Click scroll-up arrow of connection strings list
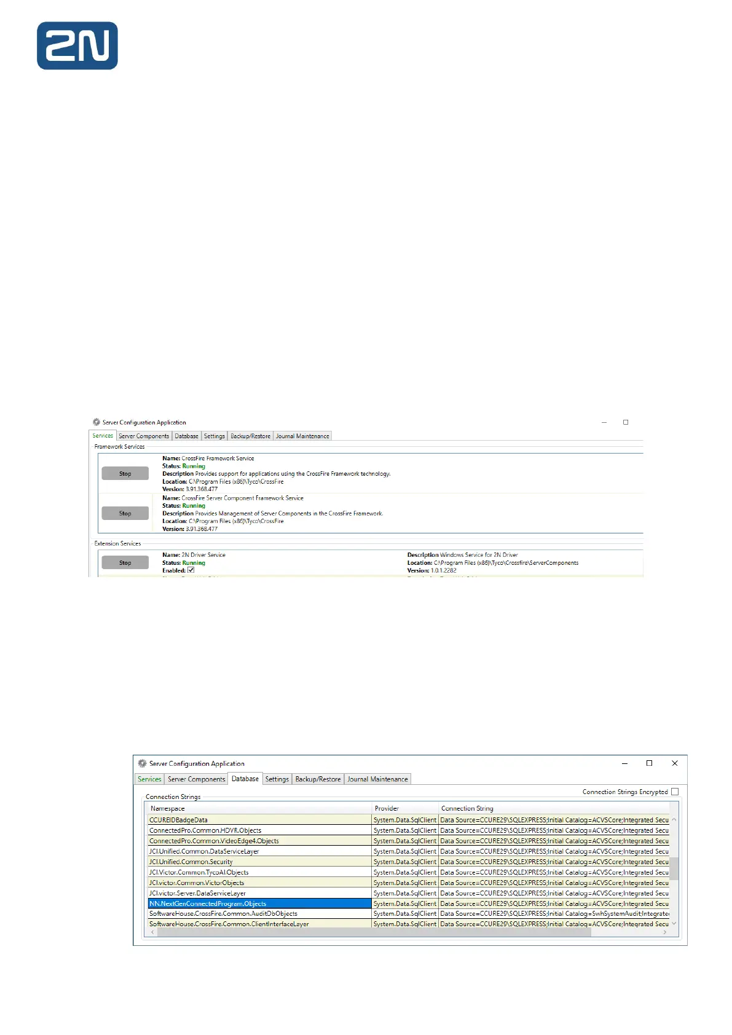 point(674,820)
